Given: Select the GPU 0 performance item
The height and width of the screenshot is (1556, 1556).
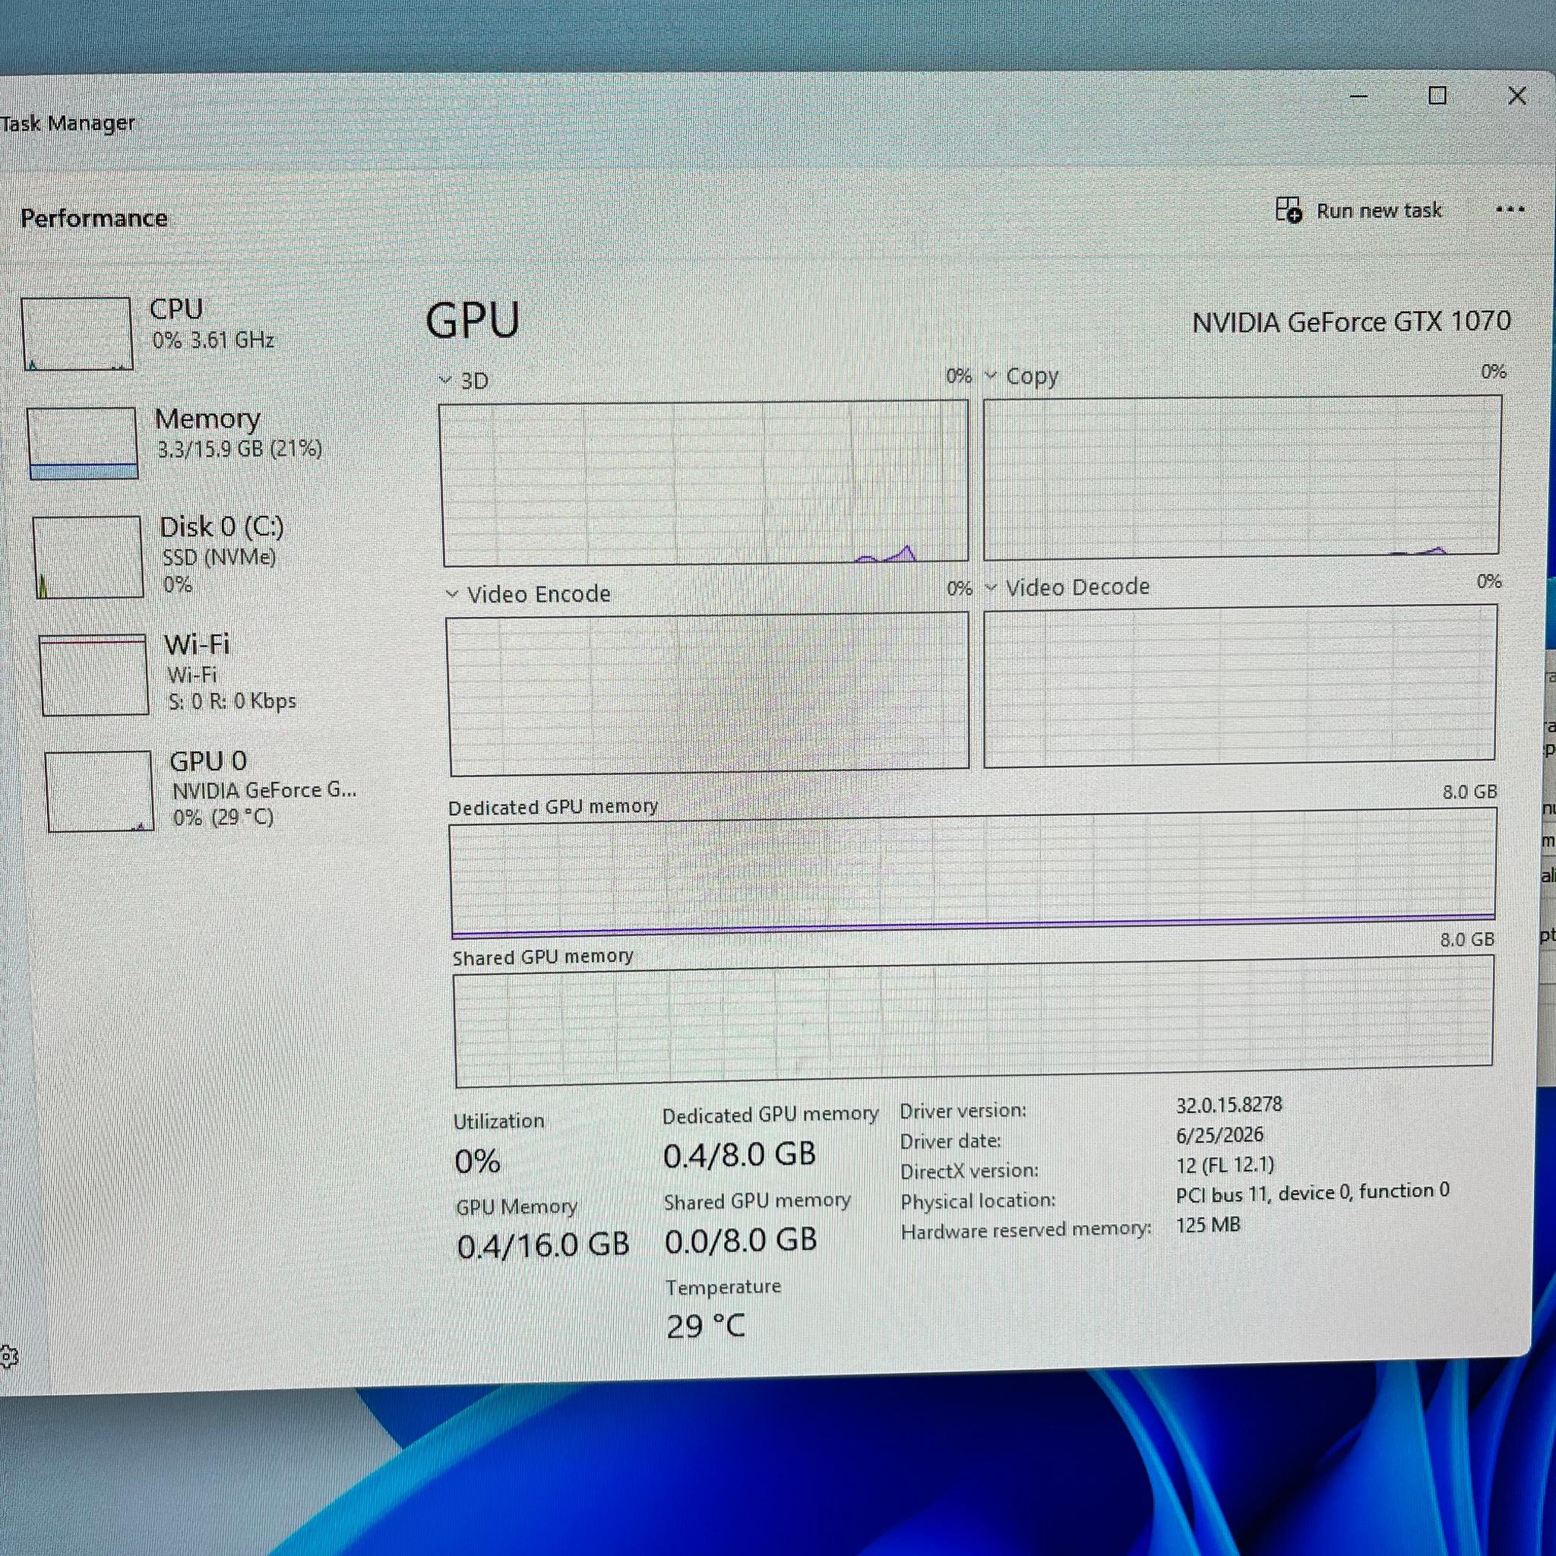Looking at the screenshot, I should (x=201, y=790).
